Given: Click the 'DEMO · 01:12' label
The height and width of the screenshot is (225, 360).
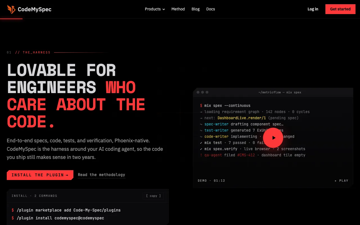Looking at the screenshot, I should 211,181.
